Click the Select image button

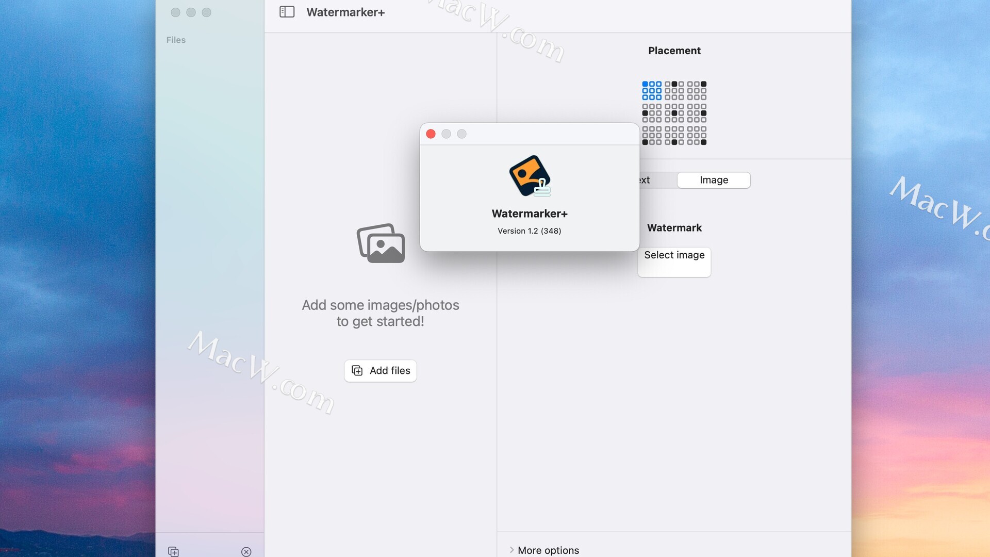[674, 262]
